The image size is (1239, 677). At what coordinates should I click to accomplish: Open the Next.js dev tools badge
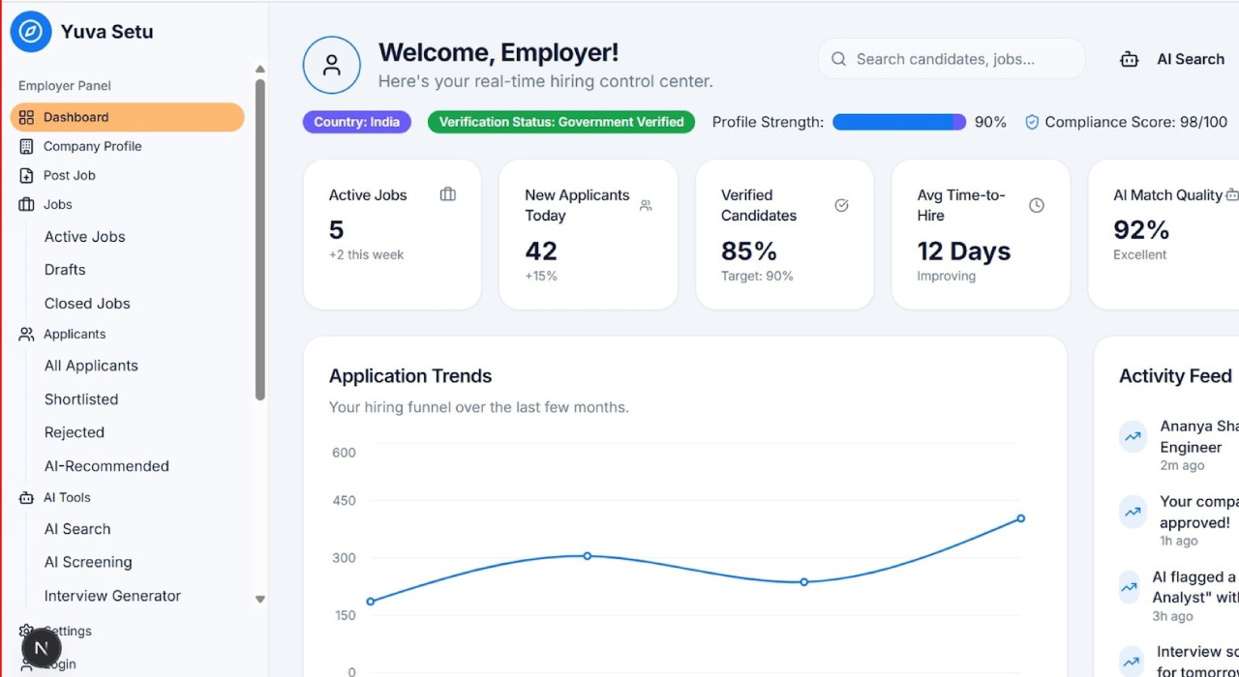pos(42,649)
